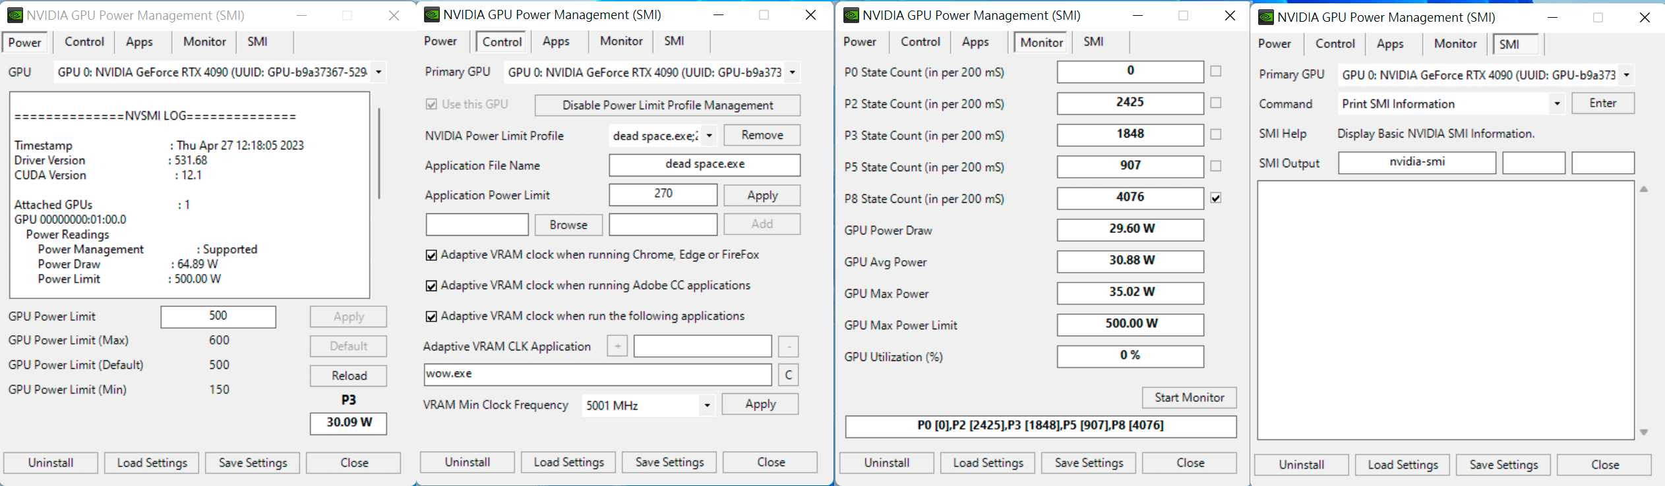Click Browse button for application file
The width and height of the screenshot is (1665, 486).
568,225
